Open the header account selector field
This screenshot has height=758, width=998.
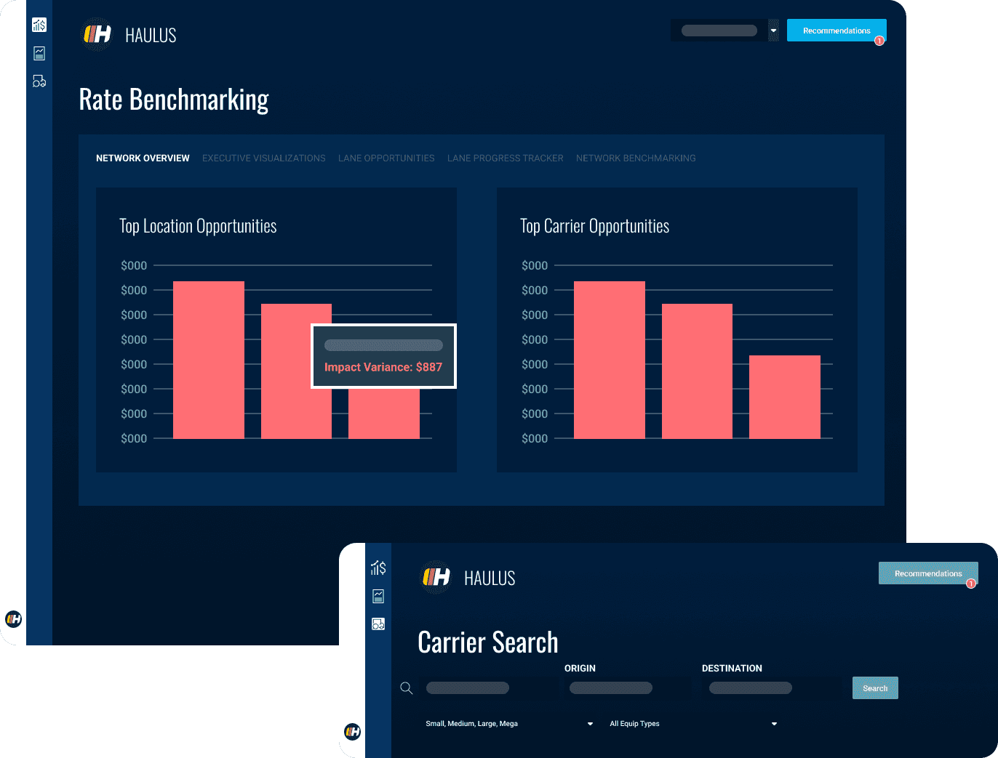click(719, 31)
